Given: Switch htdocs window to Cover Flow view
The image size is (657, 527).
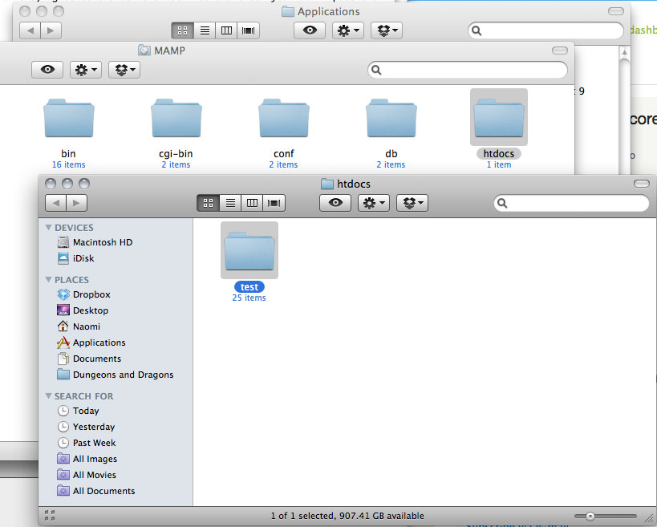Looking at the screenshot, I should coord(274,203).
